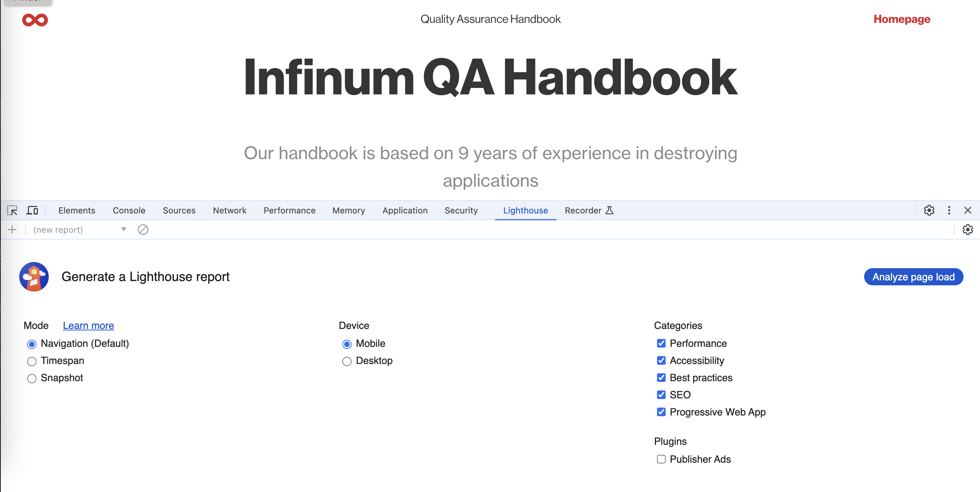Open Lighthouse settings gear icon
The image size is (980, 492).
click(968, 230)
